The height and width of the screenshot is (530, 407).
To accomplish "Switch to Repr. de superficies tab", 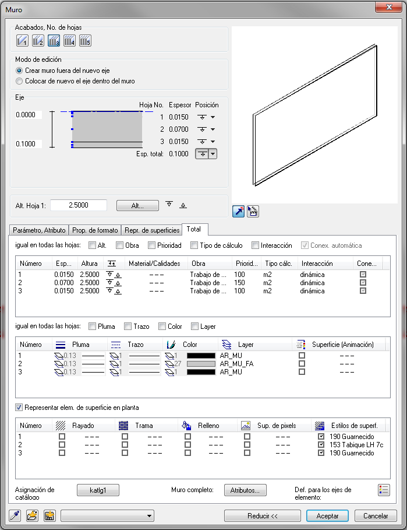I will pyautogui.click(x=152, y=230).
